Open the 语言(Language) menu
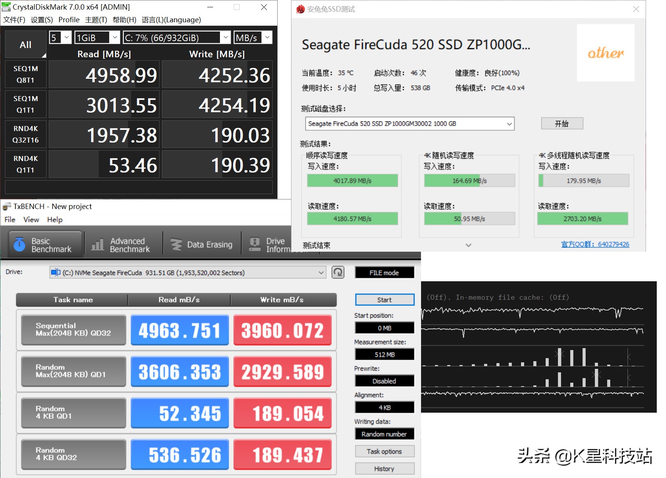Screen dimensions: 666x478 tap(171, 20)
